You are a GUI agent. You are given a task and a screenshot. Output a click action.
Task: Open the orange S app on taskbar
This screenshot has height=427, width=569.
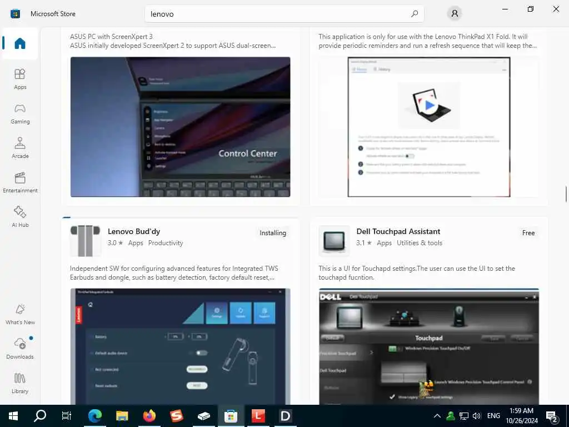point(176,416)
